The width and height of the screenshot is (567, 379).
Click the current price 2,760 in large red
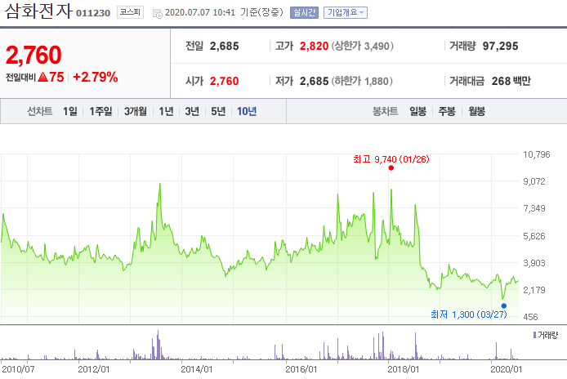click(x=33, y=55)
